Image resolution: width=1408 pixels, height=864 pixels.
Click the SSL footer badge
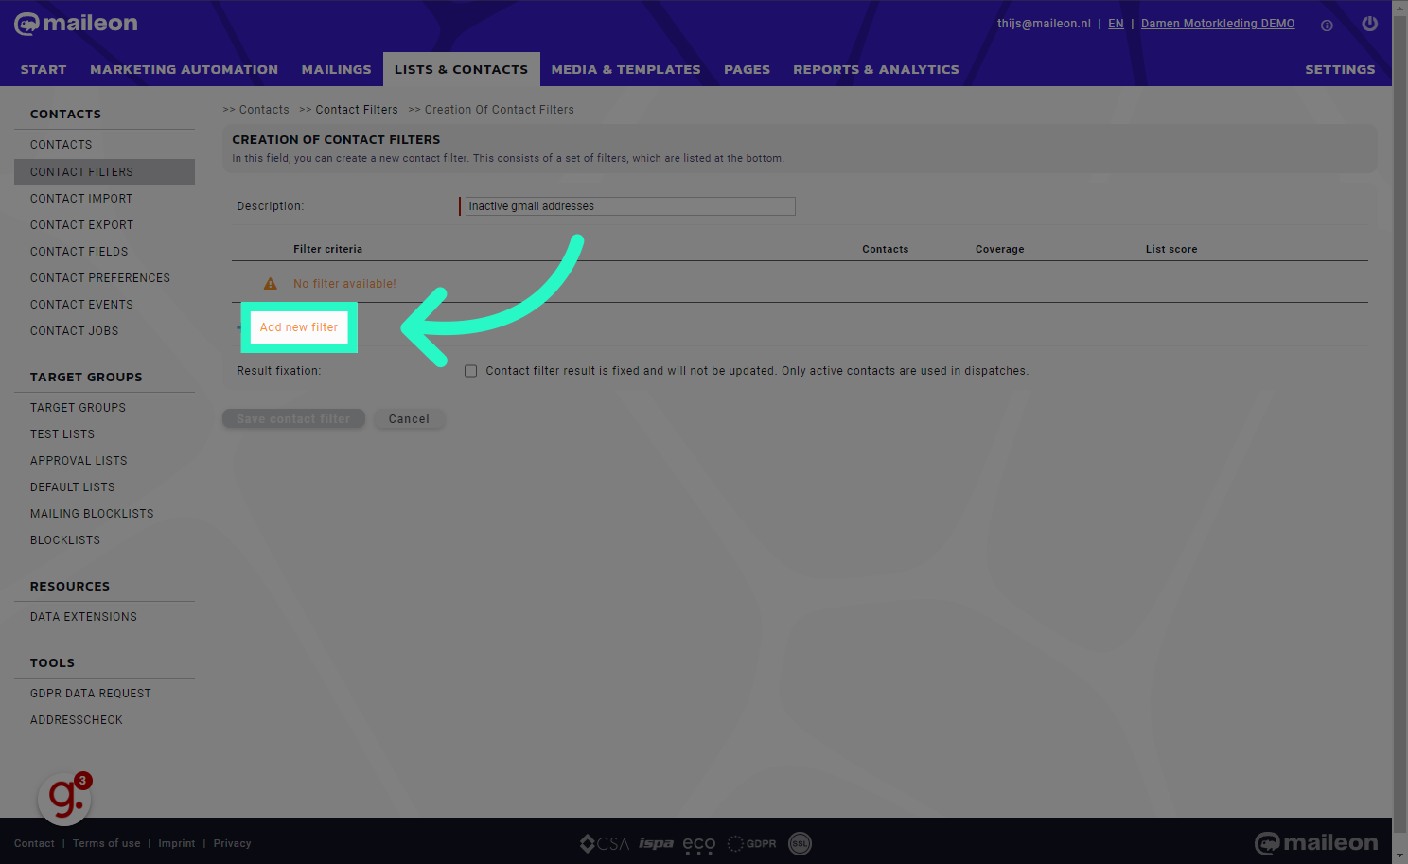point(800,843)
